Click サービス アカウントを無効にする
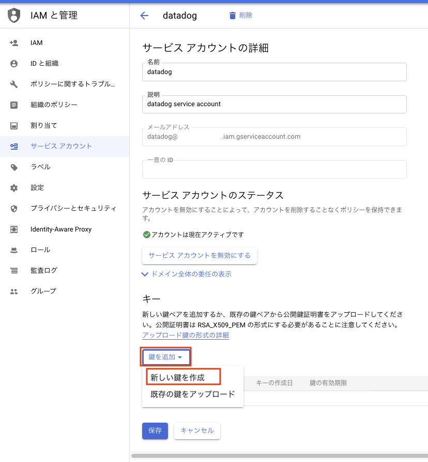Screen dimensions: 428x462 199,255
